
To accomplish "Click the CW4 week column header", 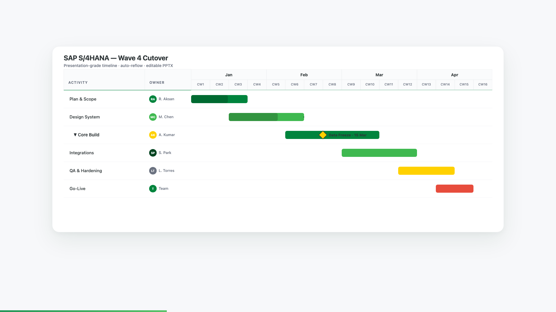I will click(x=257, y=85).
